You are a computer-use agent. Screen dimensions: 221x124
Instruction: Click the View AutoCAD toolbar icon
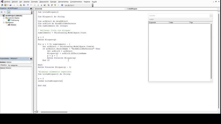(x=2, y=5)
